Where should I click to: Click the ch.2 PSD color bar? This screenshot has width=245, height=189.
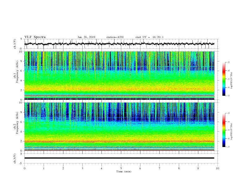[224, 130]
